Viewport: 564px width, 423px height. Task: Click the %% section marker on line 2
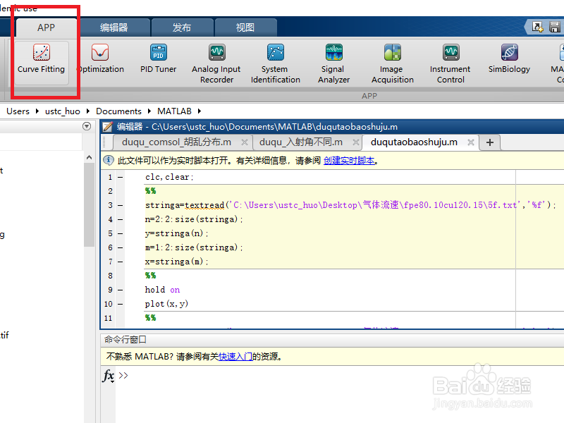click(x=150, y=191)
